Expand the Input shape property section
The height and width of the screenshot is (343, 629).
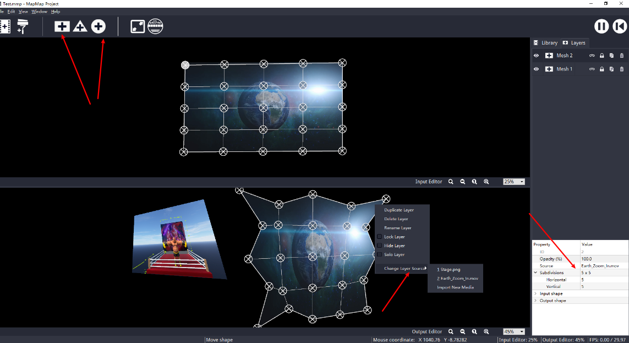(x=535, y=293)
